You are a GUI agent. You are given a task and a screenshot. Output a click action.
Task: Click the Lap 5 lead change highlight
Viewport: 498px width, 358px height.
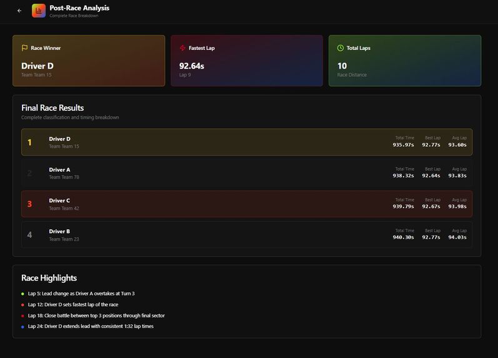click(x=81, y=294)
